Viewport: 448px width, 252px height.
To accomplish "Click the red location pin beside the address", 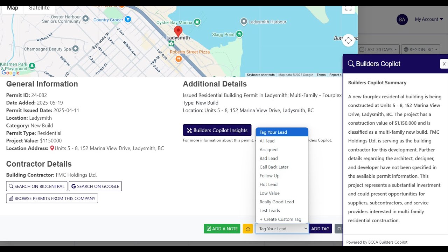I will click(x=52, y=148).
